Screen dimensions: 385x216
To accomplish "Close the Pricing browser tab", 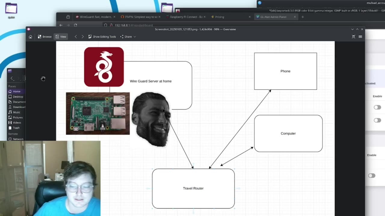I will point(250,17).
